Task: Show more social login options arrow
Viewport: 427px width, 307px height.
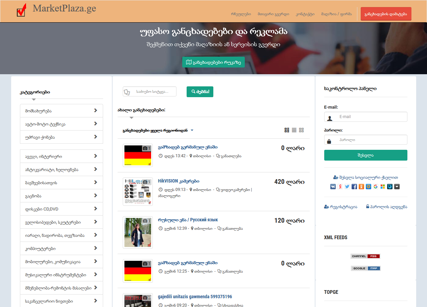Action: [x=397, y=187]
